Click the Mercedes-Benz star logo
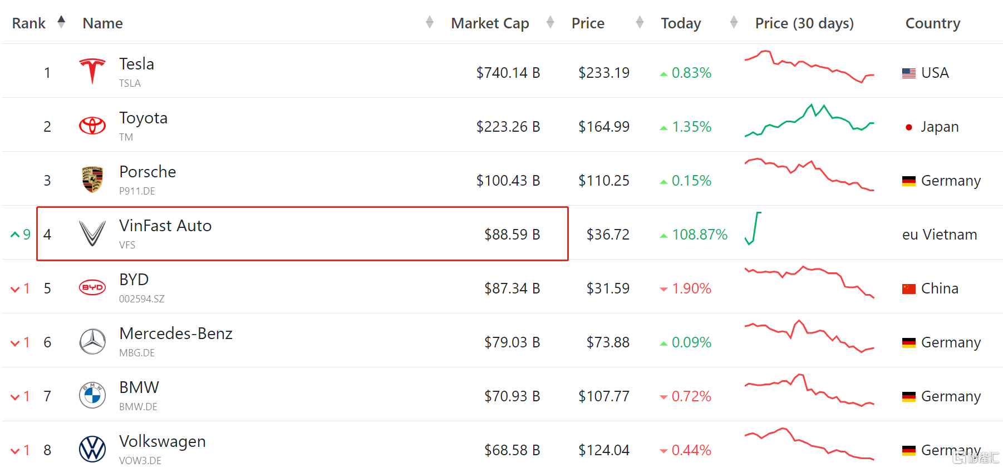The image size is (1003, 468). [x=92, y=341]
